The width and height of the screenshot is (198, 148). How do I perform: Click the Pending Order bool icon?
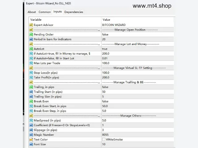[x=31, y=35]
